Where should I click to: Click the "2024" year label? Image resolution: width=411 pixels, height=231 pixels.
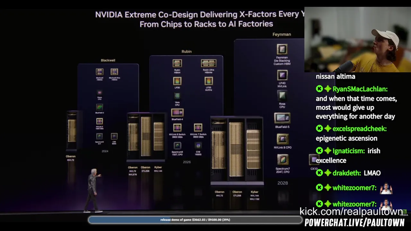point(105,151)
